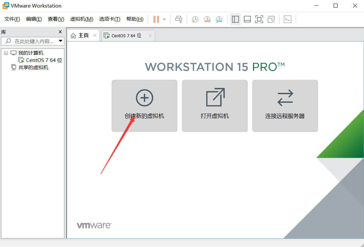Click the Unity mode toolbar icon
The image size is (364, 247).
[x=271, y=19]
